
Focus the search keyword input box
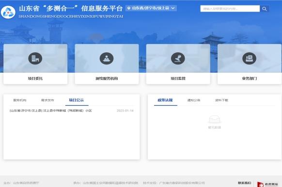[230, 9]
